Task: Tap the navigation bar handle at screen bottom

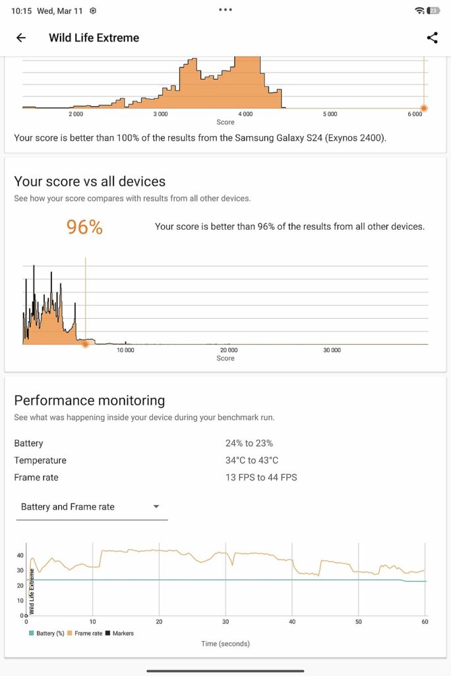Action: (x=225, y=669)
